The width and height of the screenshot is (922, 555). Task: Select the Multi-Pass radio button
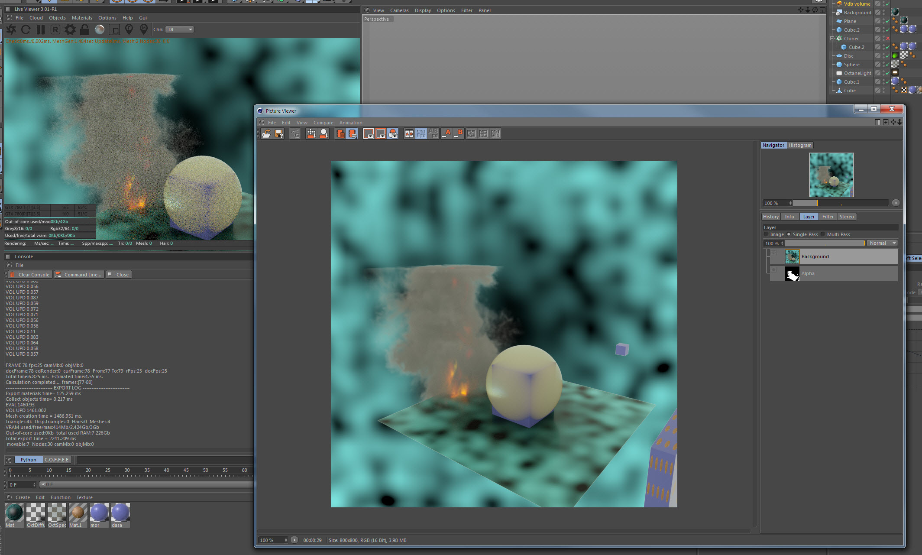tap(823, 234)
